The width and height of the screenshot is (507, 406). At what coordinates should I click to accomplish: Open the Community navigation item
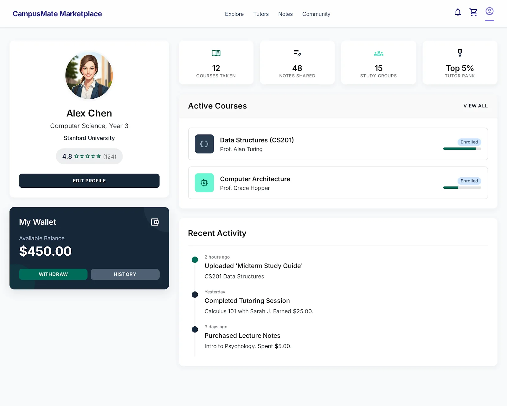pos(316,14)
